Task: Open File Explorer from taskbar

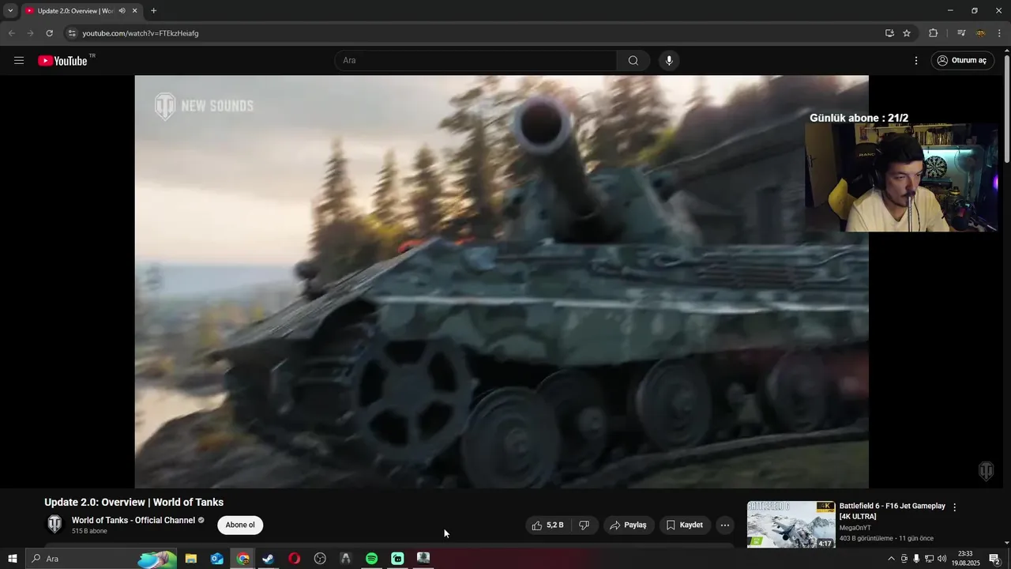Action: pos(191,559)
